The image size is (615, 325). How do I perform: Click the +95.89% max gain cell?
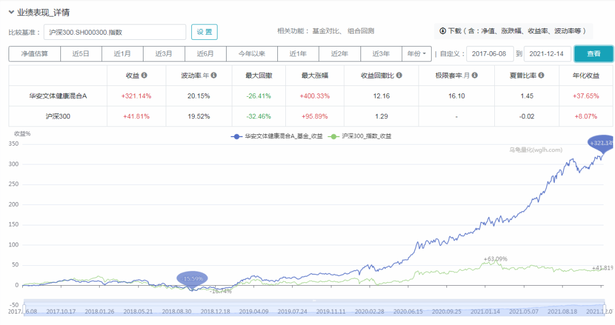(315, 117)
